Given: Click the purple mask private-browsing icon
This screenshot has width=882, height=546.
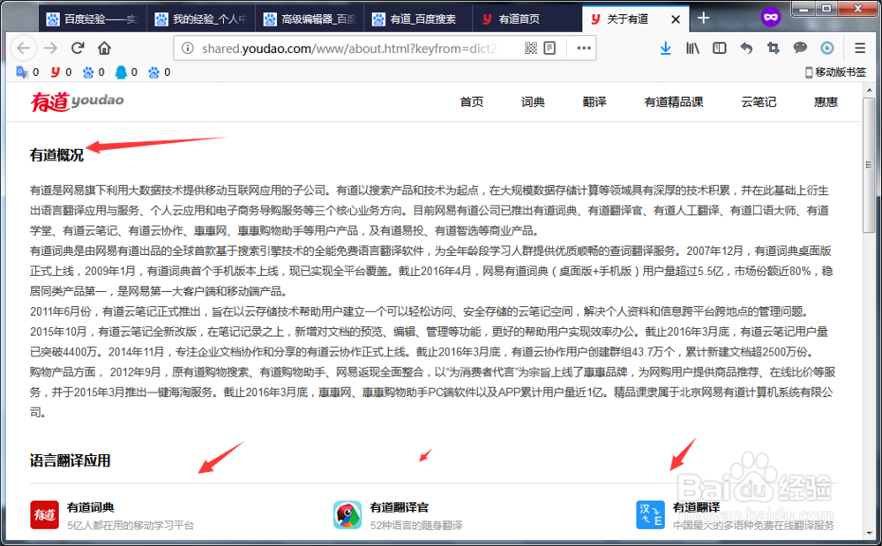Looking at the screenshot, I should 771,18.
